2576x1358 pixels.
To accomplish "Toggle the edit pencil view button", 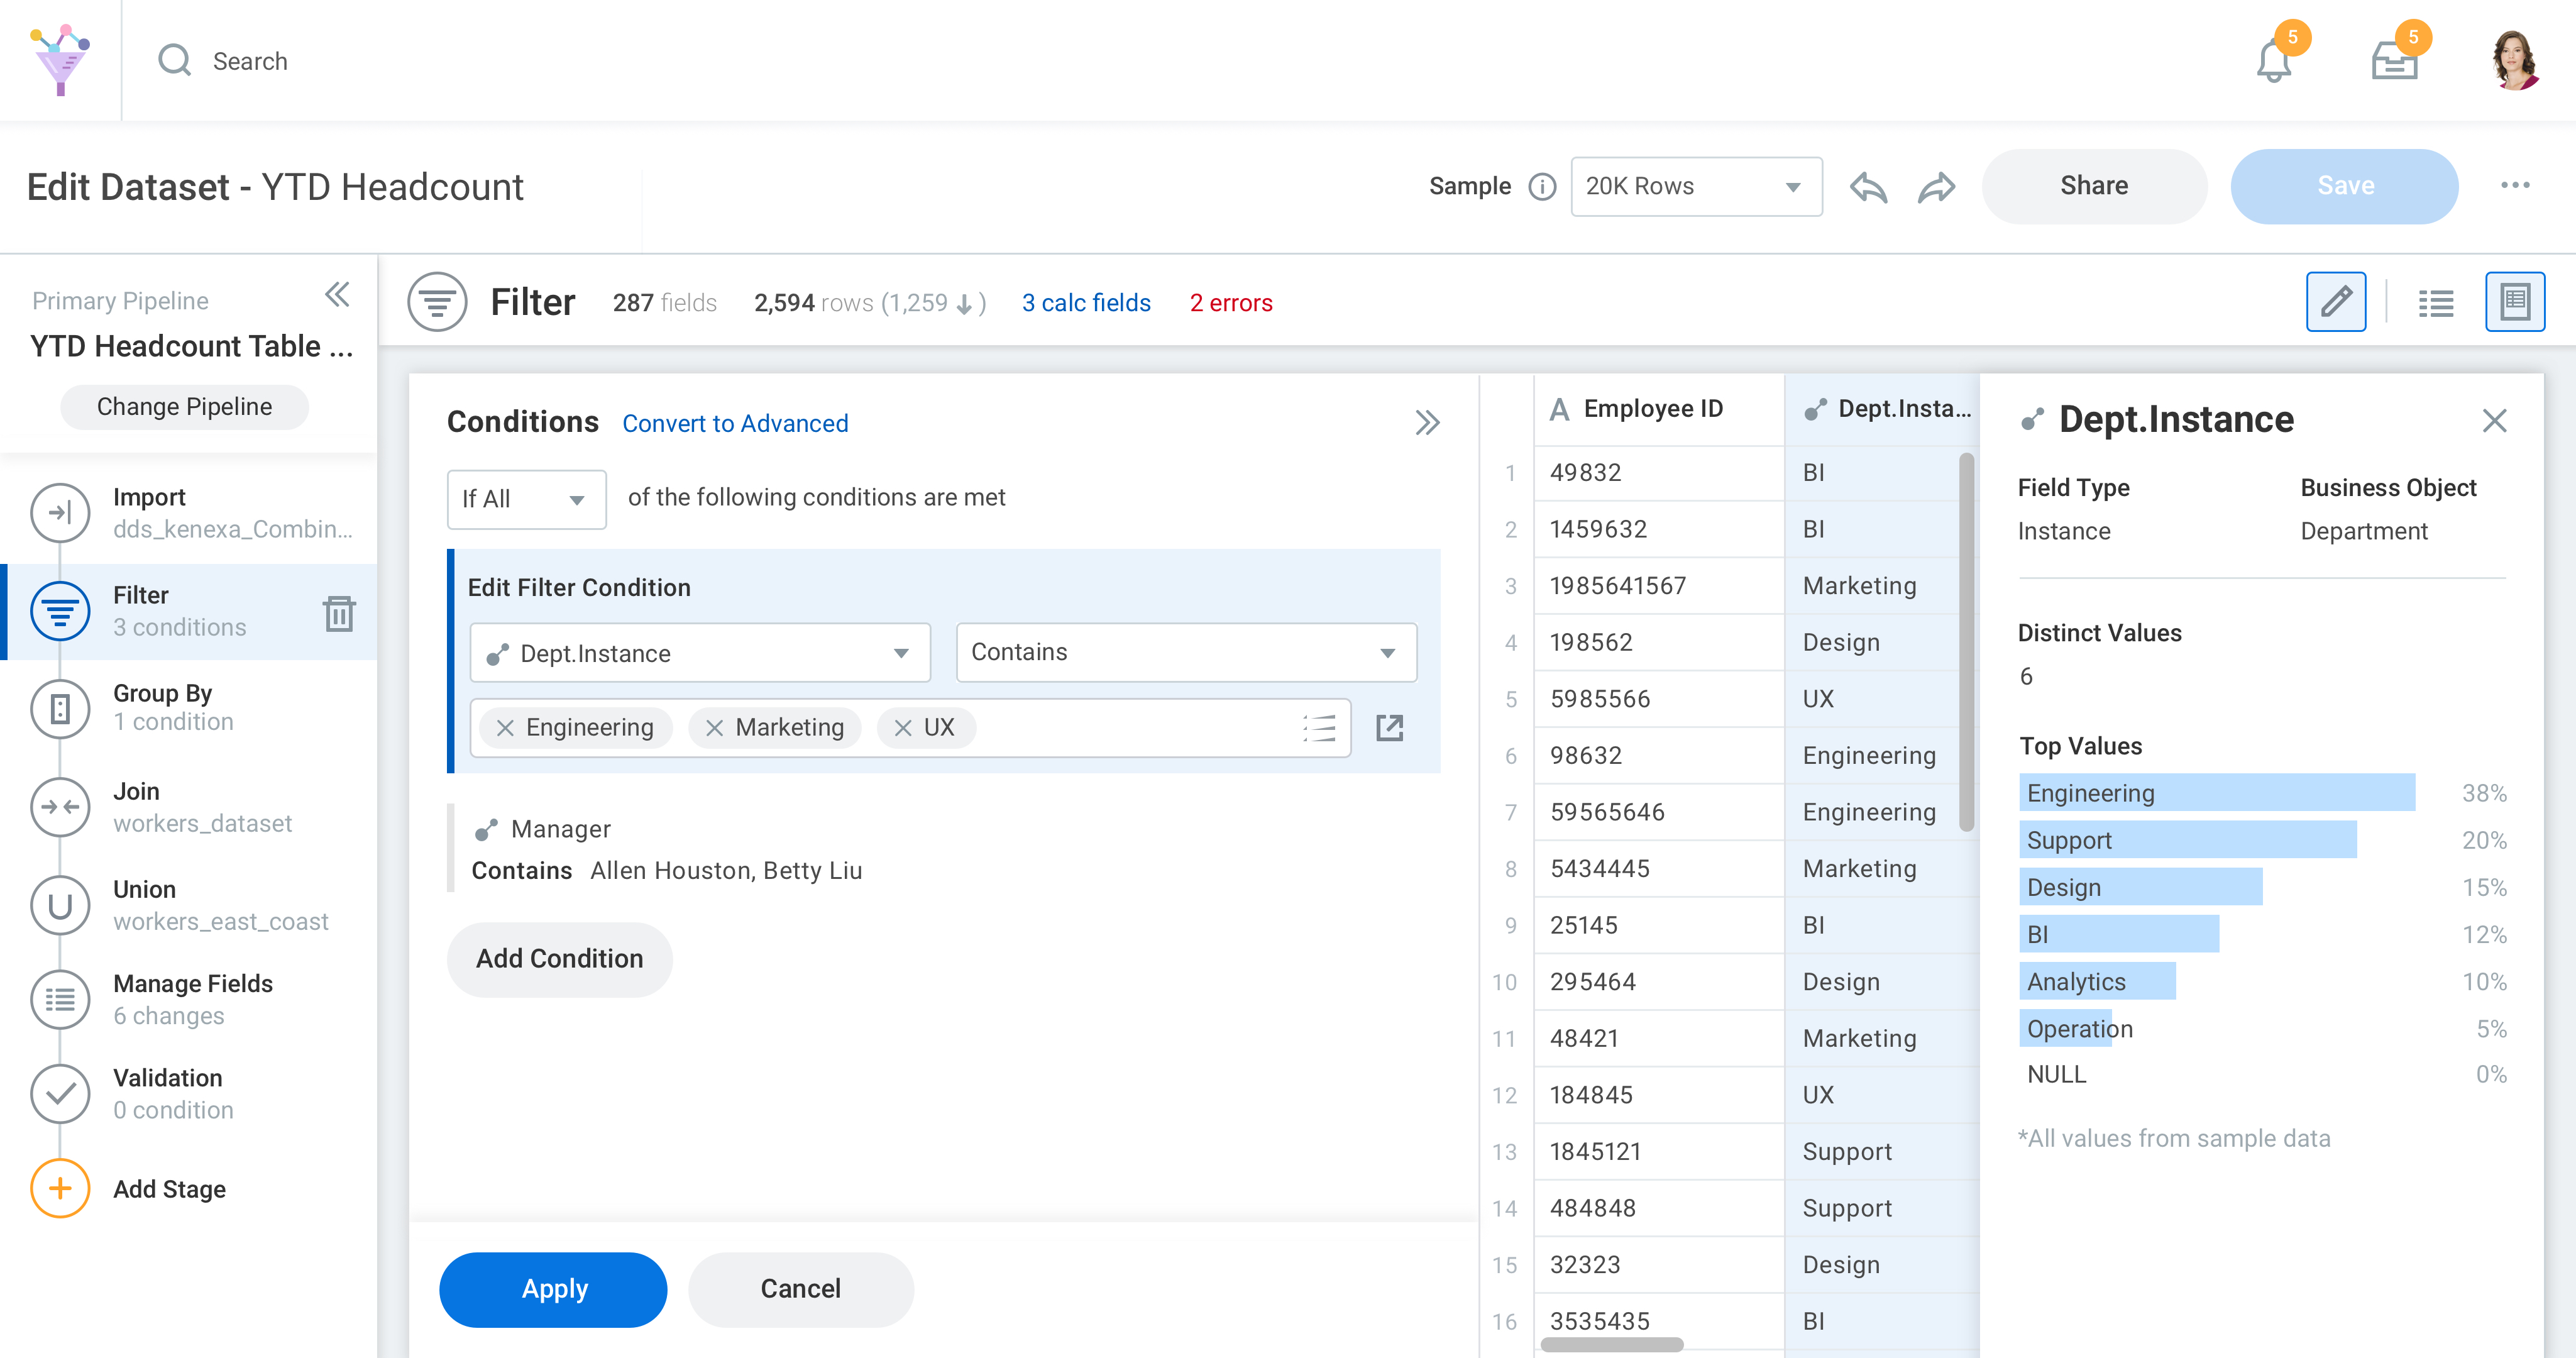I will pos(2335,301).
